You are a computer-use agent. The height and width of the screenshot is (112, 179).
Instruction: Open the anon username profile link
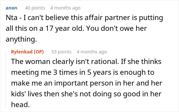[11, 8]
